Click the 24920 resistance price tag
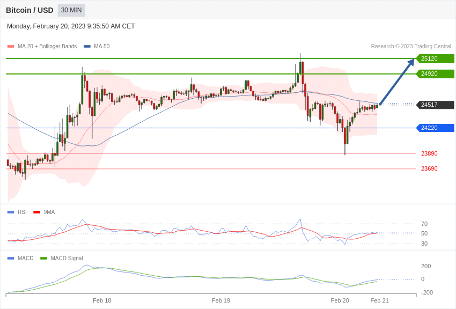Image resolution: width=456 pixels, height=309 pixels. pos(436,73)
